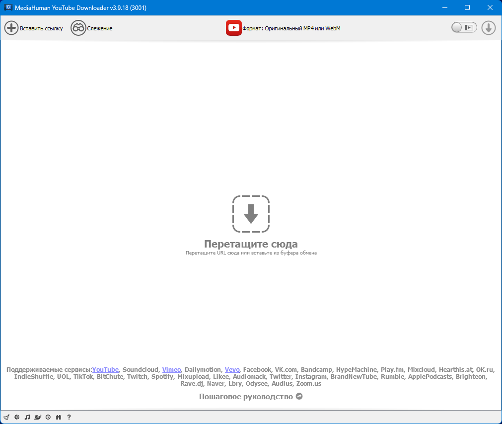
Task: Open the 'Пошаговое руководство' guide link
Action: 246,397
